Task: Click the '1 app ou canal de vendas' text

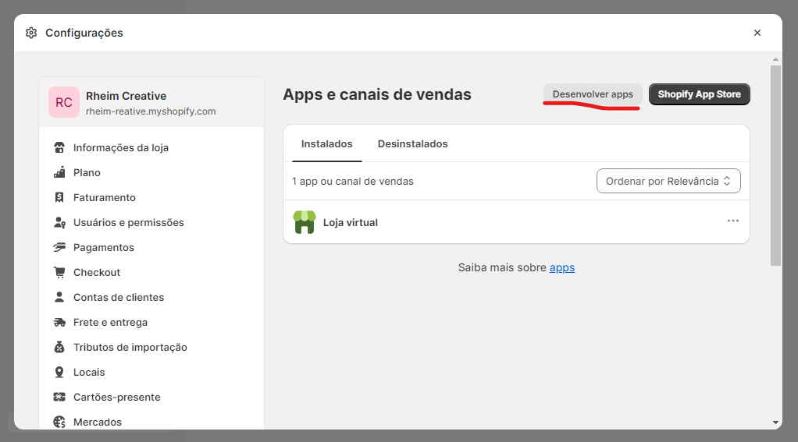Action: click(x=353, y=182)
